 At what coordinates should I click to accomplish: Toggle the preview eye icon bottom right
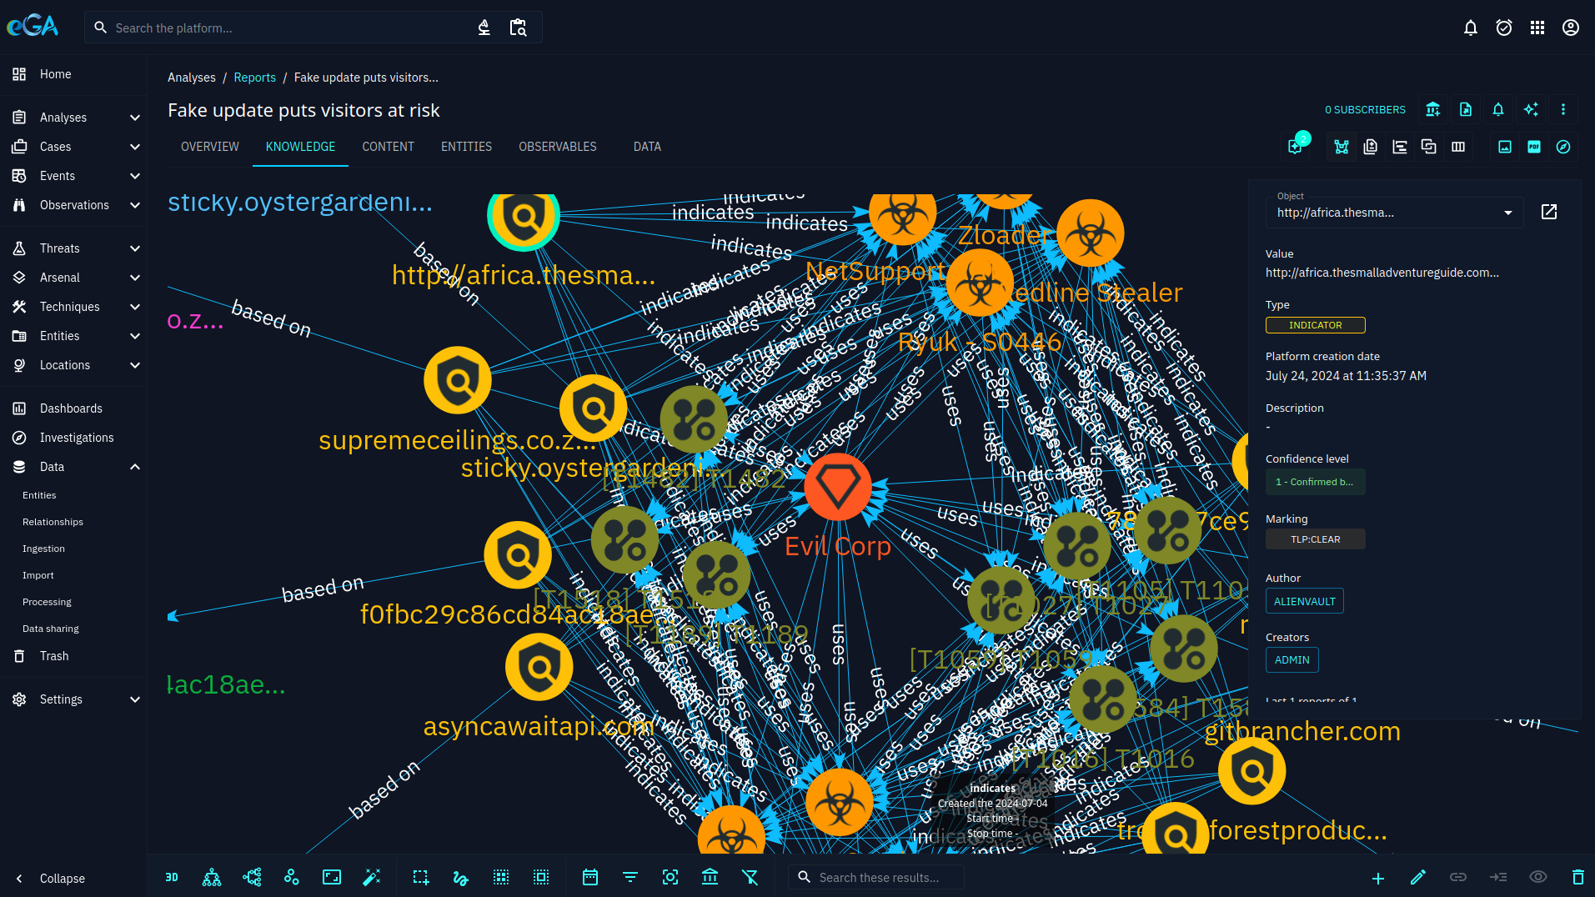coord(1537,877)
